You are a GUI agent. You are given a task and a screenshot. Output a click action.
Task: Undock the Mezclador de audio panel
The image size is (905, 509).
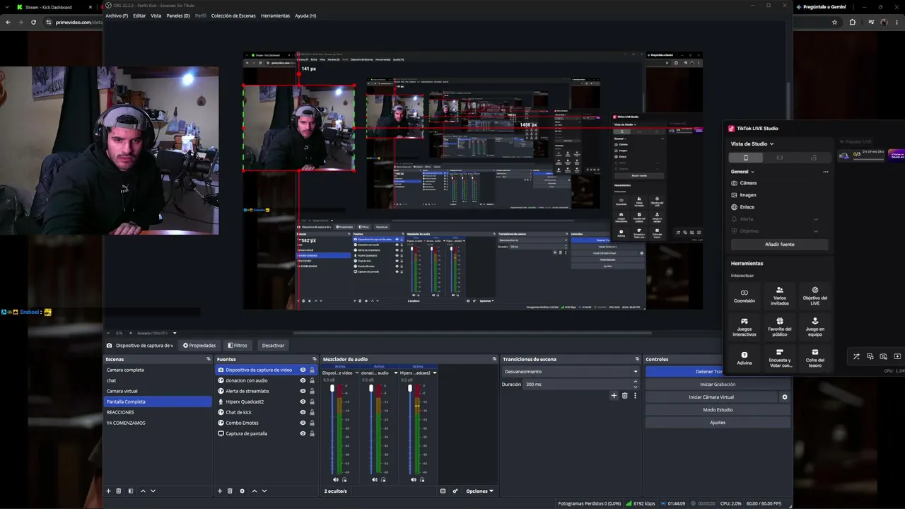tap(494, 359)
